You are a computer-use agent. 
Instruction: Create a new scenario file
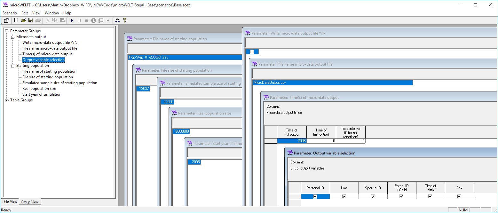click(16, 20)
